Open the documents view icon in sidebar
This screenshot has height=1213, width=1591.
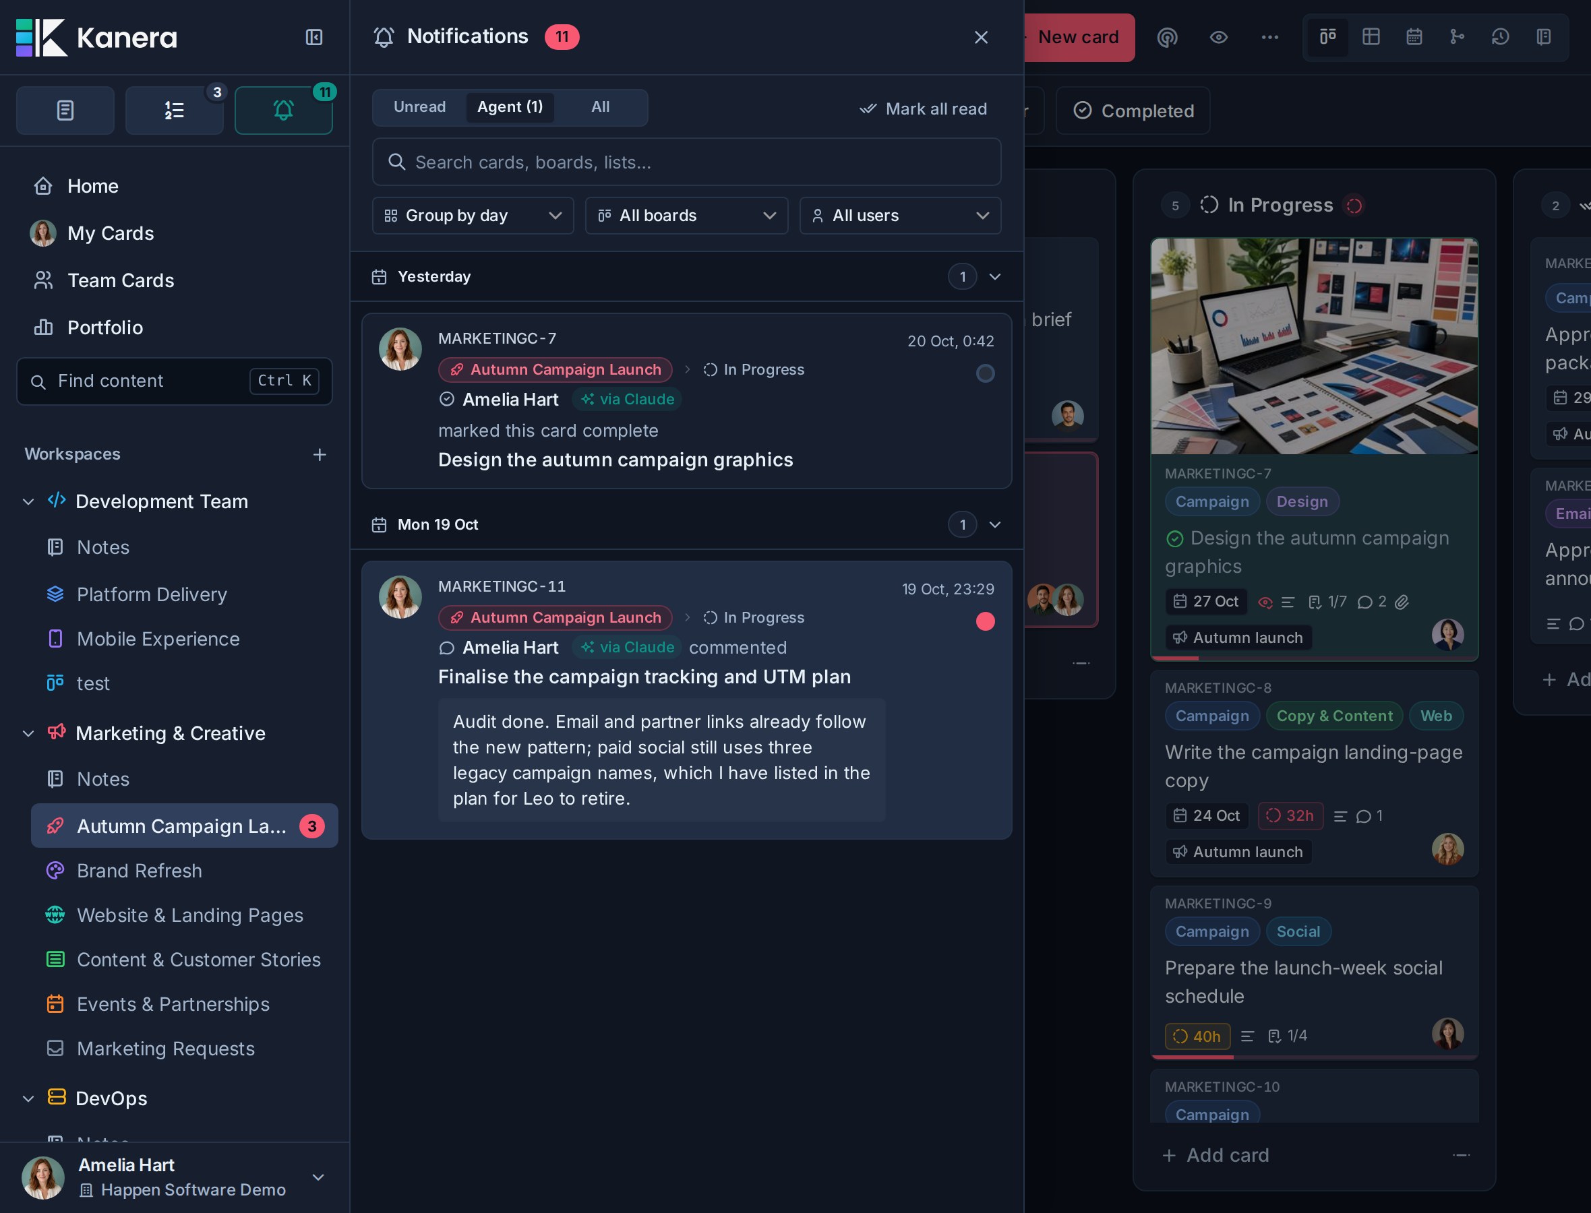[65, 111]
